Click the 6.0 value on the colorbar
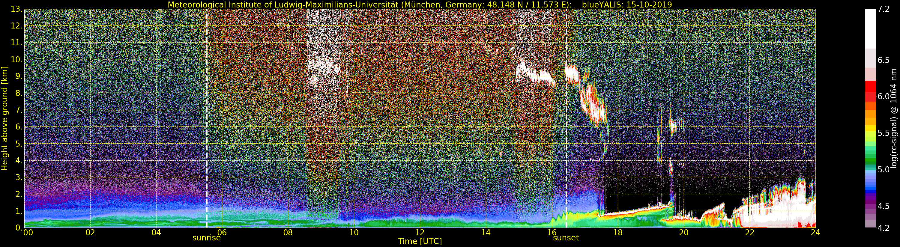The width and height of the screenshot is (900, 247). 884,97
